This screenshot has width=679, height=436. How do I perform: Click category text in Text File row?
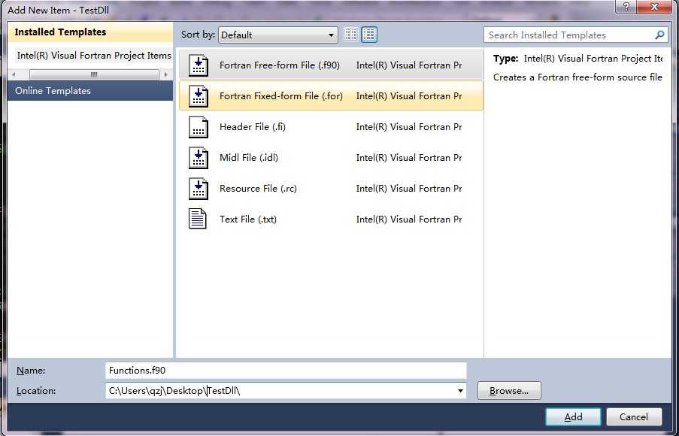pyautogui.click(x=409, y=219)
